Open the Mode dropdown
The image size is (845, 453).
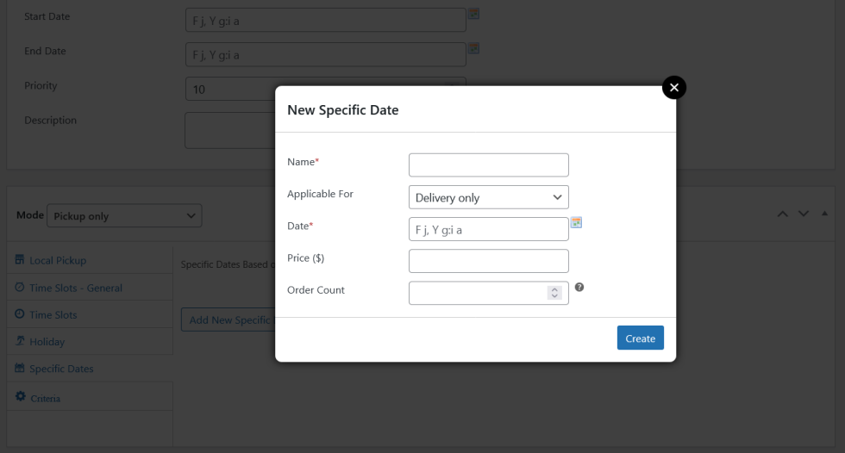[124, 216]
